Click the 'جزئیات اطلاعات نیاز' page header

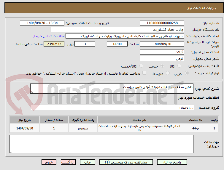click(x=201, y=8)
